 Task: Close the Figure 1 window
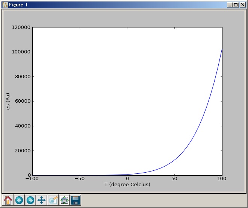242,5
